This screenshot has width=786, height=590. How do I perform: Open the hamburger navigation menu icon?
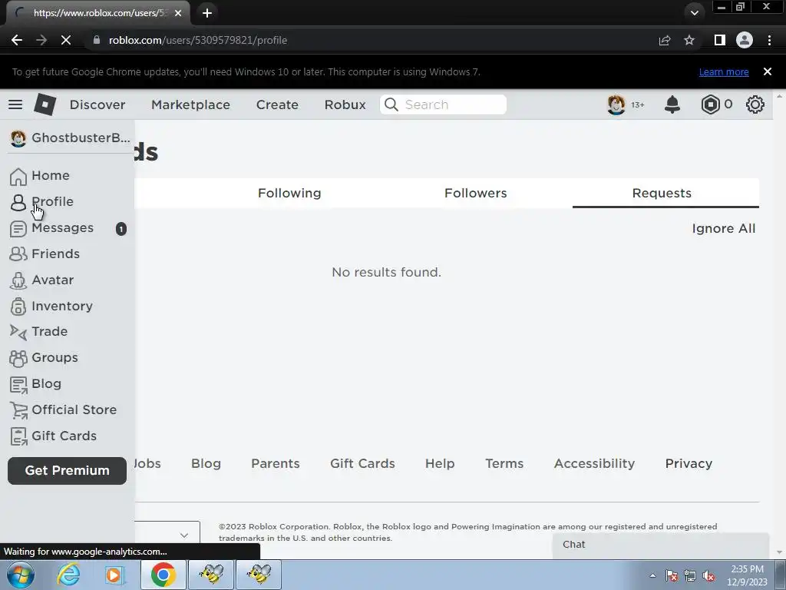15,104
